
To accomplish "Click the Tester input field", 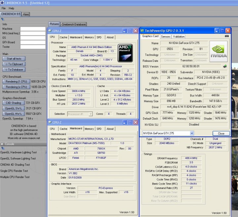I will 33,47.
